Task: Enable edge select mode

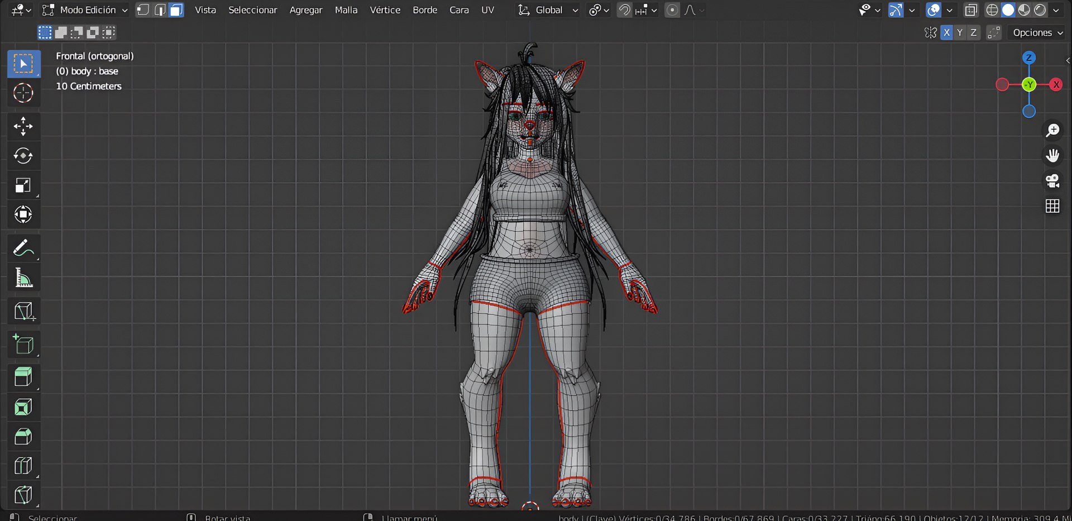Action: pyautogui.click(x=160, y=10)
